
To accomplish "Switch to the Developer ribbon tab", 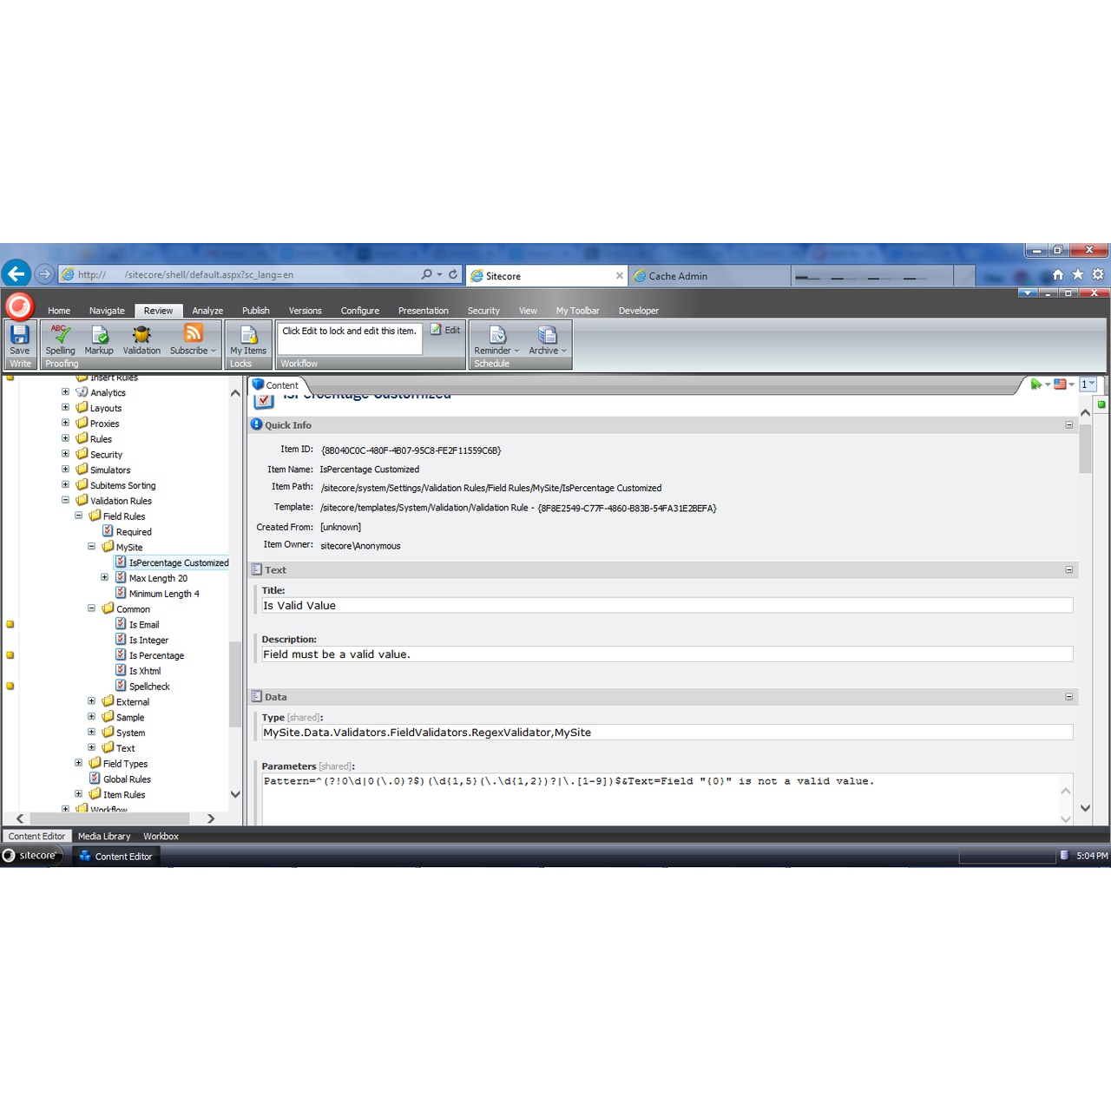I will coord(638,310).
